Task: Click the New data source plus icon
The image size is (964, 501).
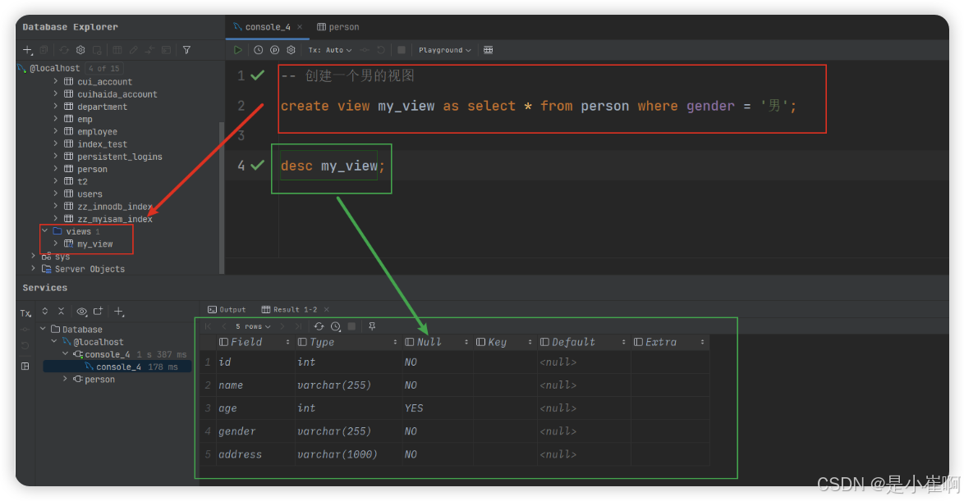Action: 27,50
